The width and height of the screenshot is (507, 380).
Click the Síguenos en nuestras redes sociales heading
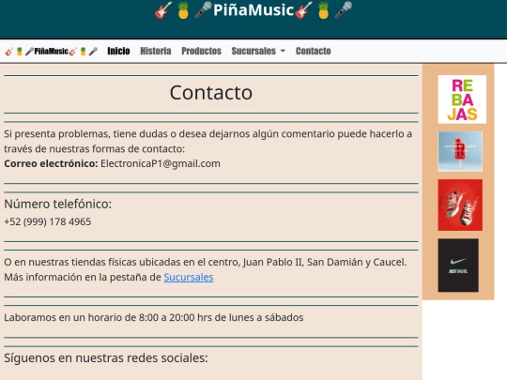106,357
